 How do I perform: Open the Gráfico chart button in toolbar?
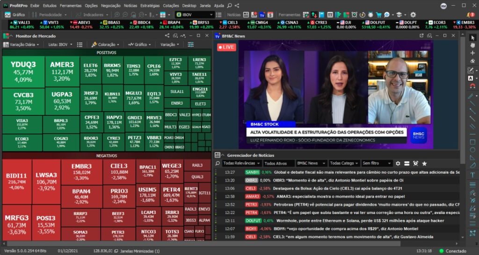tap(15, 14)
